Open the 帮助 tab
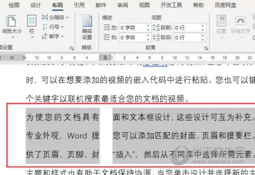The width and height of the screenshot is (255, 175). (x=199, y=5)
